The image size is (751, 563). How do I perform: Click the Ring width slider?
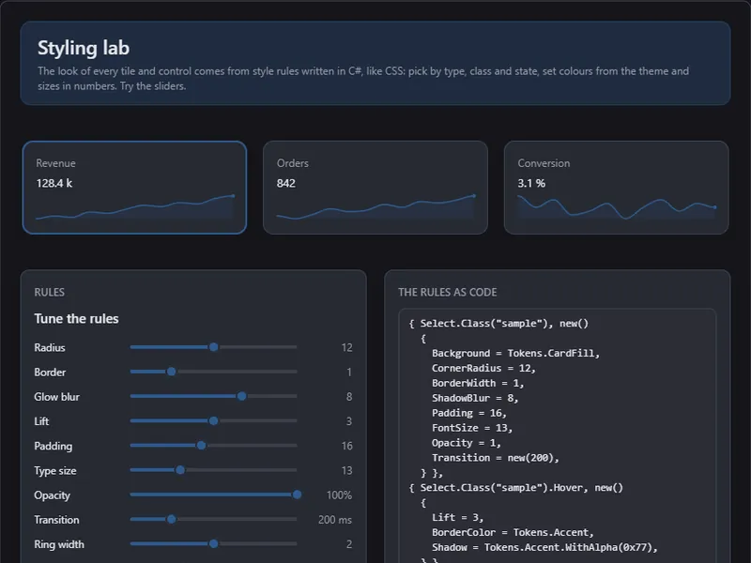tap(214, 544)
